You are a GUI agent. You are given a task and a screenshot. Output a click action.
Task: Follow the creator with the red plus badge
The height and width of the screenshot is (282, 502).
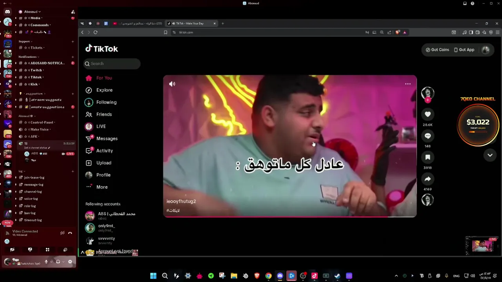coord(428,100)
